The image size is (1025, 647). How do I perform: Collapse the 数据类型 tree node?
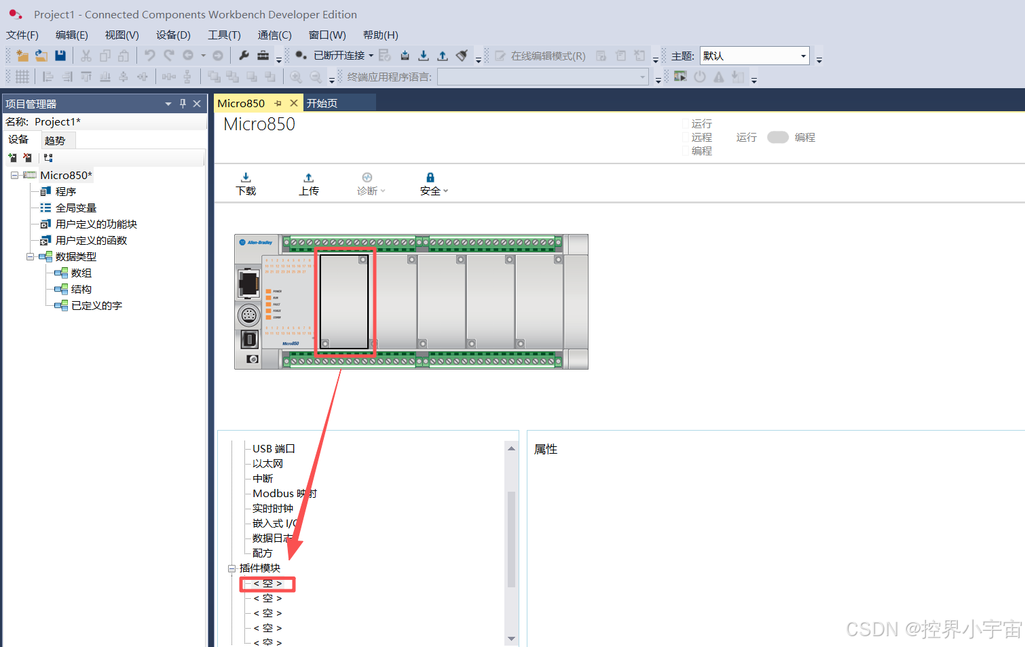(x=30, y=256)
